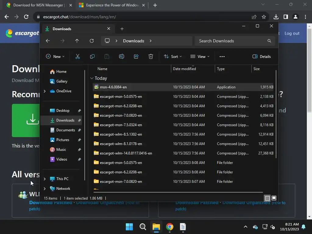Unpin Downloads from Quick access
Image resolution: width=312 pixels, height=234 pixels.
click(80, 120)
